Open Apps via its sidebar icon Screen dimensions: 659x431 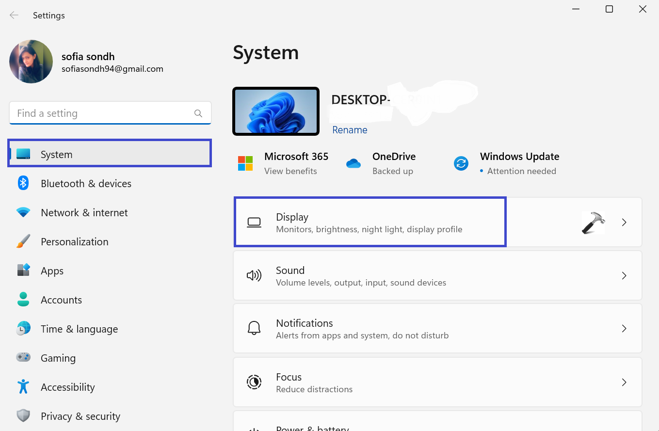point(23,271)
